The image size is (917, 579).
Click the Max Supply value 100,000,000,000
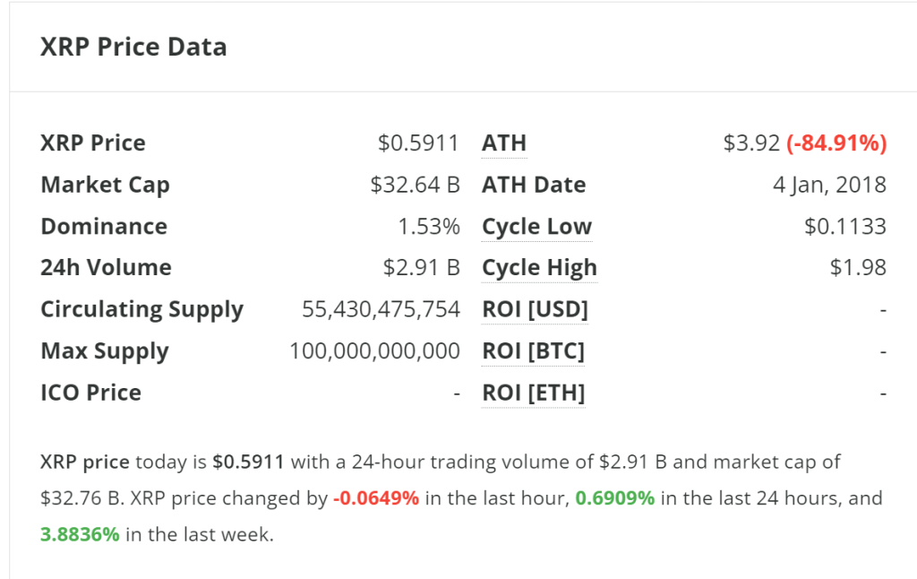[x=374, y=351]
